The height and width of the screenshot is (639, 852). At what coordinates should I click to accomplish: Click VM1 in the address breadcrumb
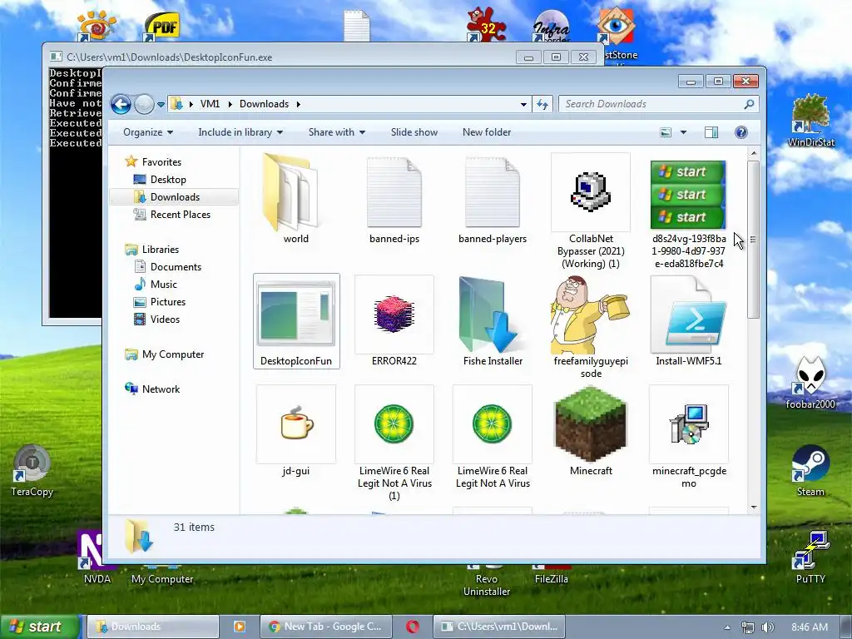coord(210,104)
